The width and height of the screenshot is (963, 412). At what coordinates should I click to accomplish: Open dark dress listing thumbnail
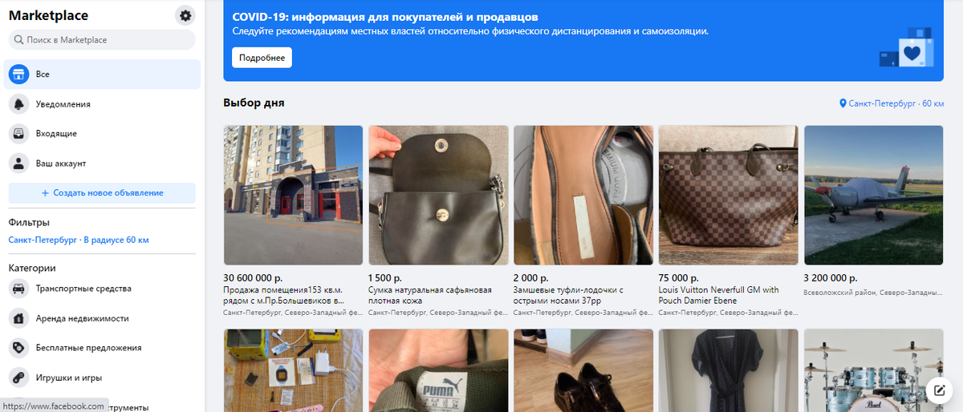(729, 370)
